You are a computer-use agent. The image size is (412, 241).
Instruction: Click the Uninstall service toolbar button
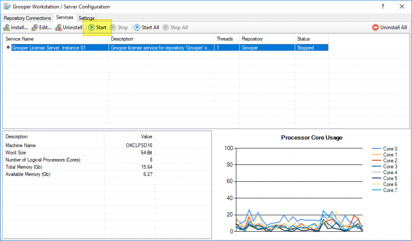(x=69, y=27)
